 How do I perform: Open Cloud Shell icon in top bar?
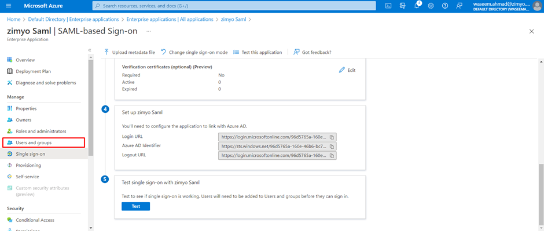(389, 6)
